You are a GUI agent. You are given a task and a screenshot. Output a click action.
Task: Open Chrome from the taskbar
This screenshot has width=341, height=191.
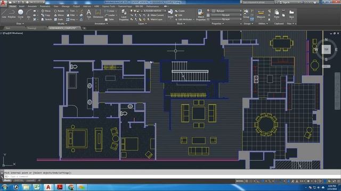pyautogui.click(x=71, y=187)
